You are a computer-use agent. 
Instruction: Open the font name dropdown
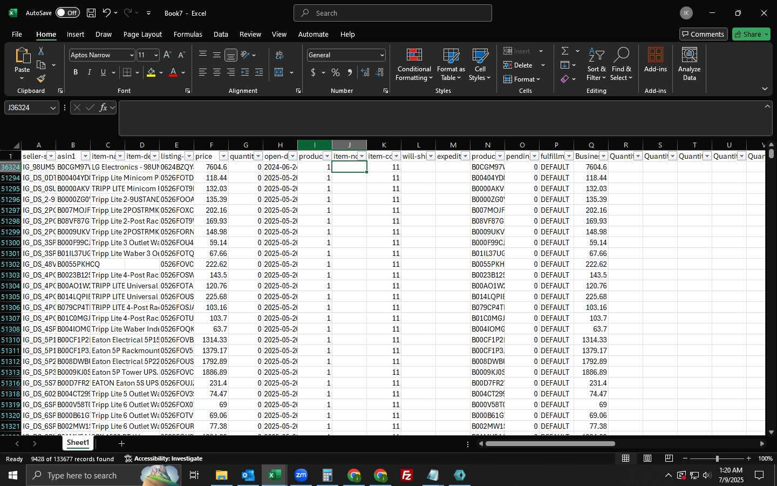(131, 55)
